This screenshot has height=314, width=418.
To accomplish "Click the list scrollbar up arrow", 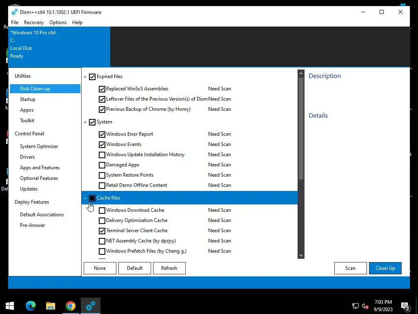I will click(301, 73).
